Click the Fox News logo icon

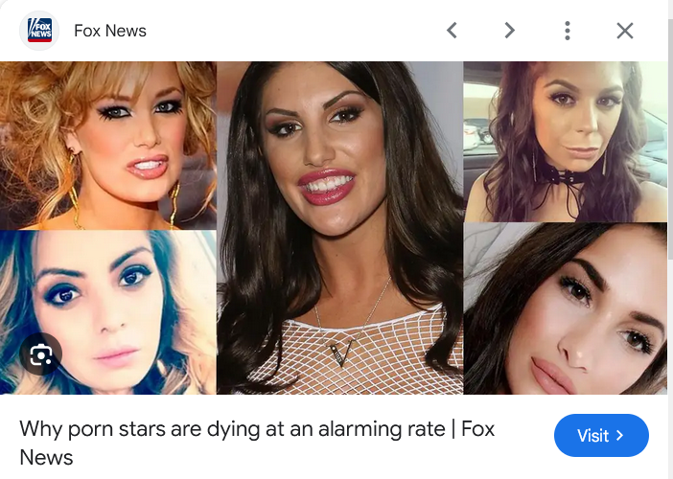coord(39,31)
